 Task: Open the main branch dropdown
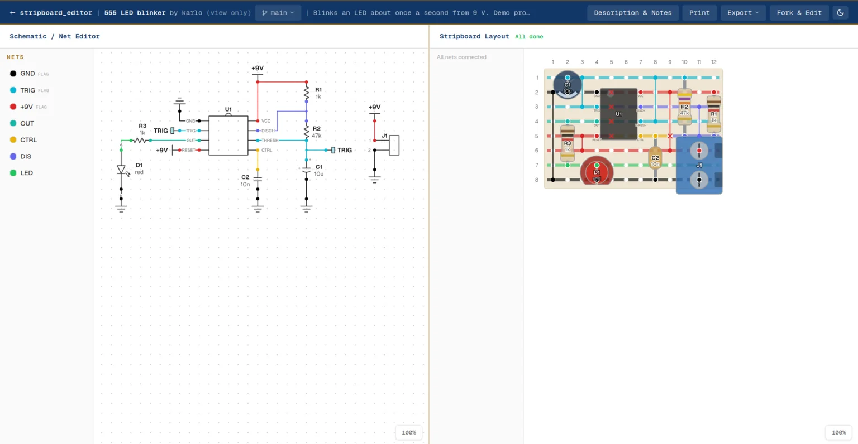(x=278, y=12)
